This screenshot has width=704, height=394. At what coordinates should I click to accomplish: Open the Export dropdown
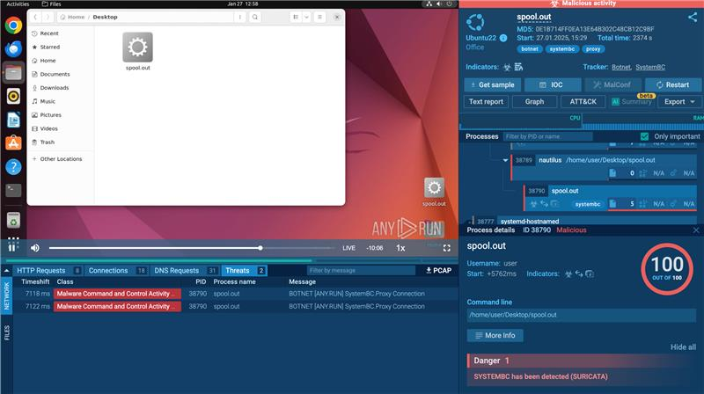tap(679, 101)
